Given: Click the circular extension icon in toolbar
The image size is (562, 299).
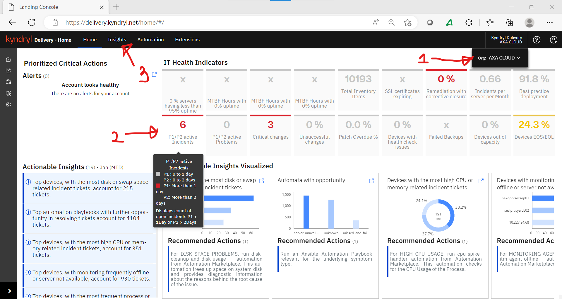Looking at the screenshot, I should pos(430,22).
